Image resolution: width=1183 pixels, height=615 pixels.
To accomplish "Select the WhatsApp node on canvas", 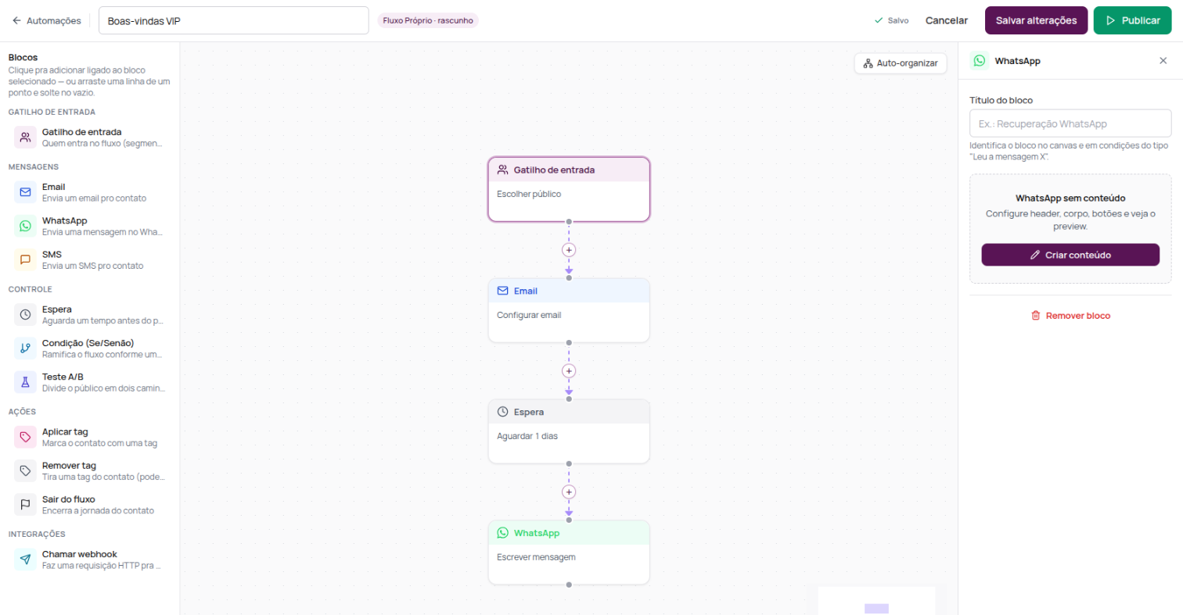I will (x=569, y=552).
